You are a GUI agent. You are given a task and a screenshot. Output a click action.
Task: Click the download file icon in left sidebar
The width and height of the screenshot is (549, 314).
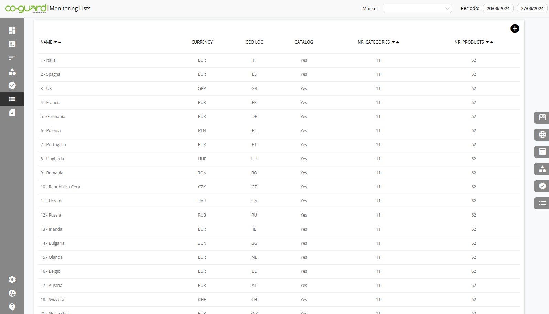(12, 113)
